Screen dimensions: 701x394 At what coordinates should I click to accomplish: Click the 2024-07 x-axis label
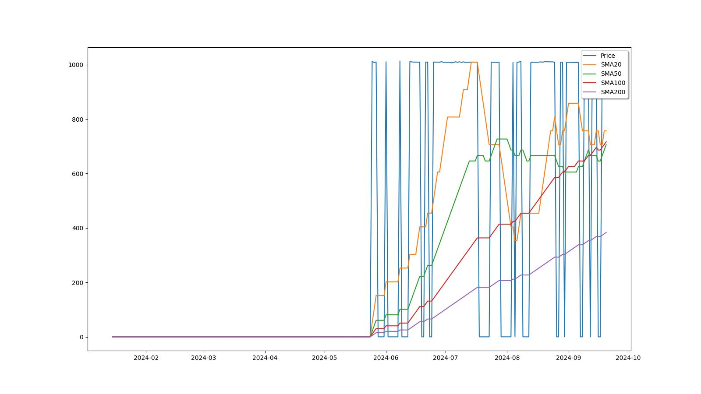click(x=446, y=358)
